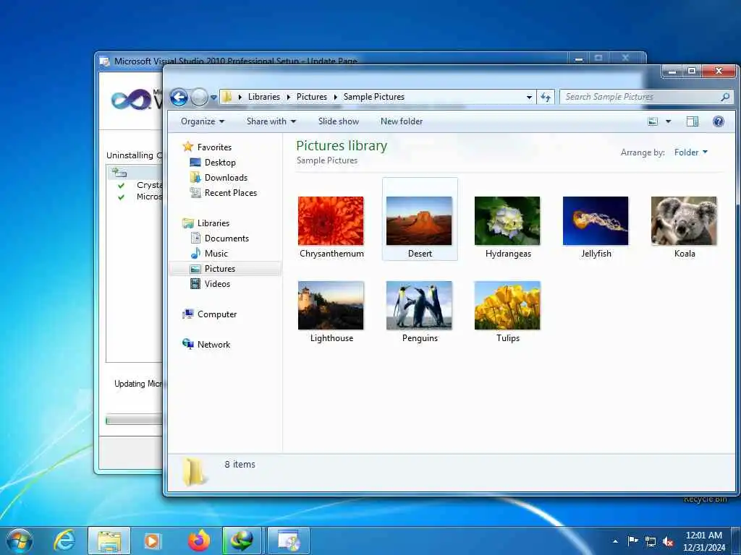Click the network tray icon
This screenshot has width=741, height=555.
651,541
